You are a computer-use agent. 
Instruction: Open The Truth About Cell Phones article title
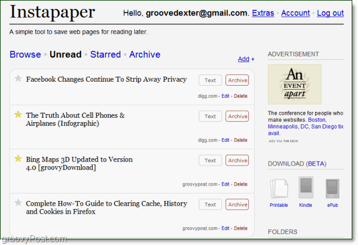point(75,119)
